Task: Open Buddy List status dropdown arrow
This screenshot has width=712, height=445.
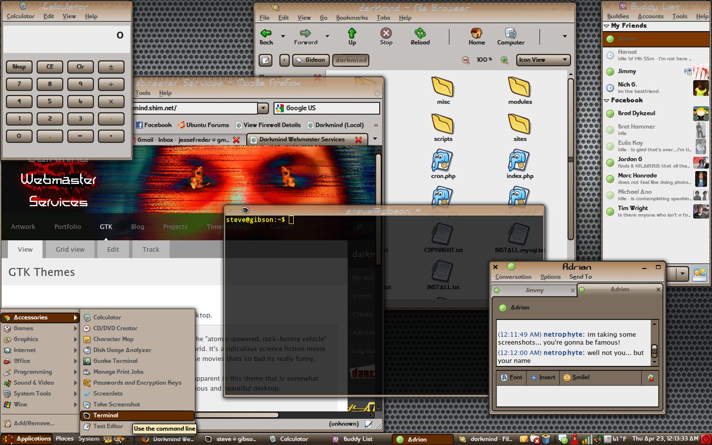Action: (683, 273)
